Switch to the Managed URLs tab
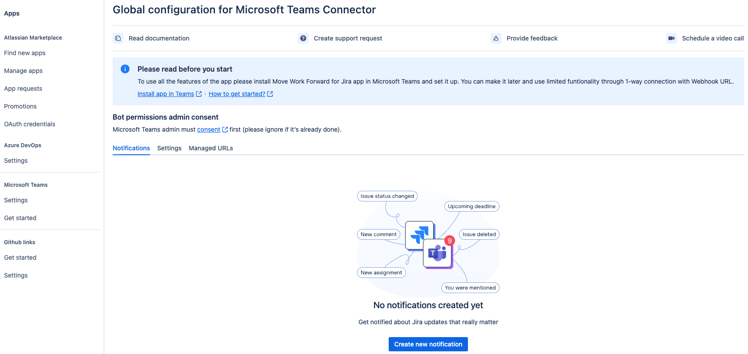This screenshot has height=354, width=748. point(211,148)
